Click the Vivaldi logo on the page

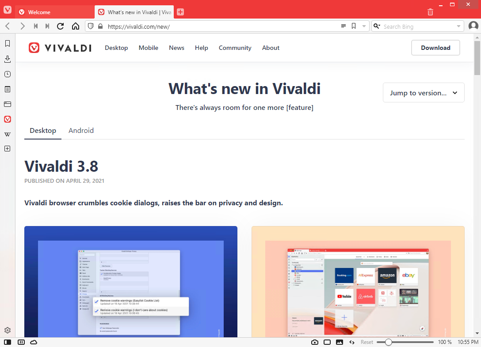pos(60,48)
